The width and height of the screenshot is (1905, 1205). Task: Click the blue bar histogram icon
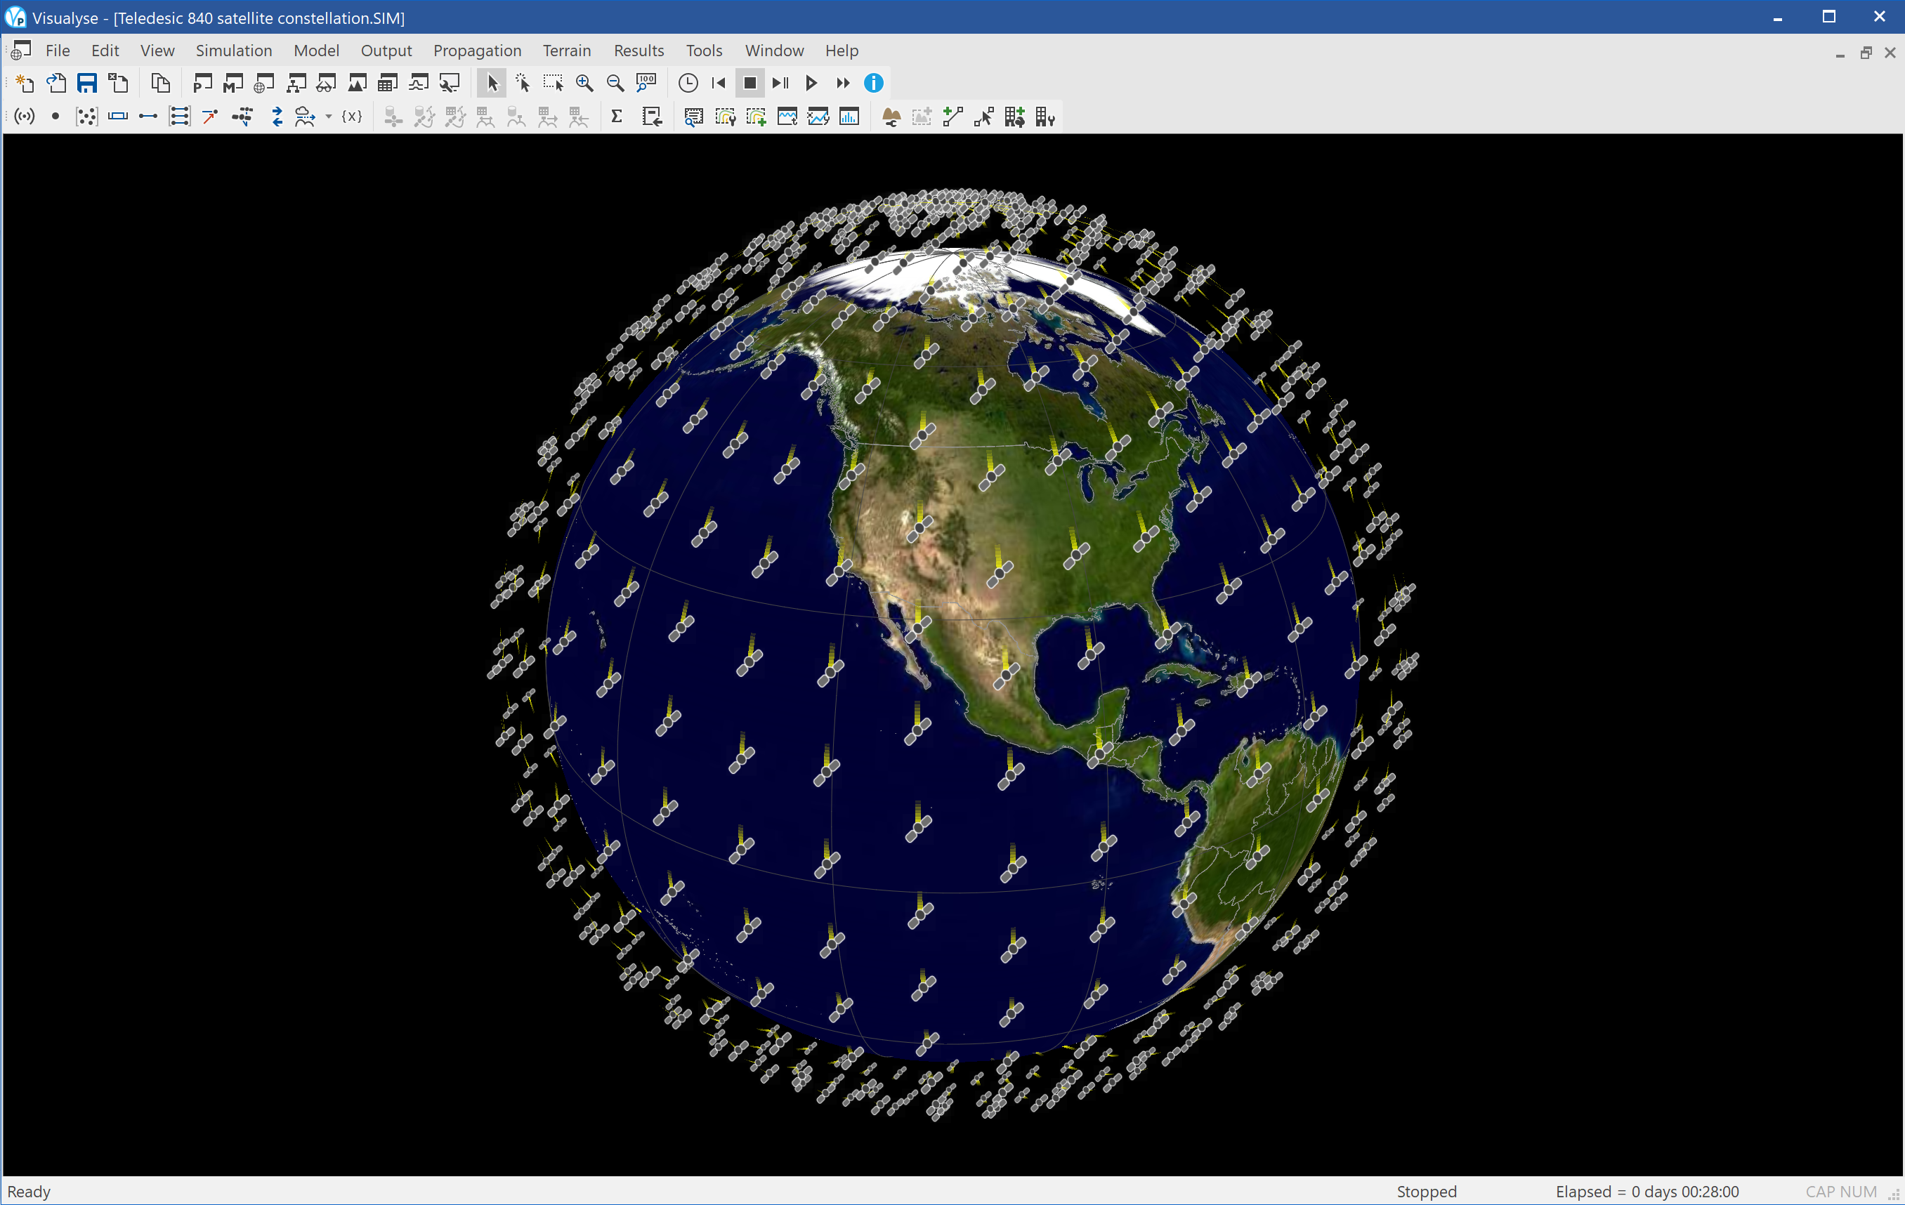pyautogui.click(x=849, y=117)
